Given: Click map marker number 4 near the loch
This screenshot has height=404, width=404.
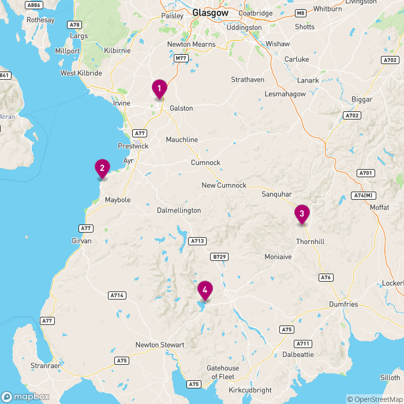Looking at the screenshot, I should point(205,291).
